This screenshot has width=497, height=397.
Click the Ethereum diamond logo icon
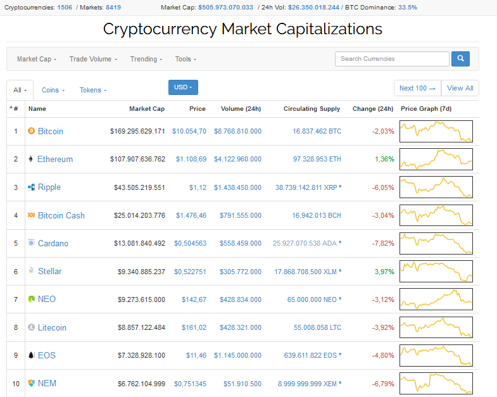[x=31, y=159]
